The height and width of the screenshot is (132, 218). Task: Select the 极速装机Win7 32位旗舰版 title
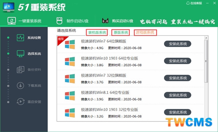(104, 75)
